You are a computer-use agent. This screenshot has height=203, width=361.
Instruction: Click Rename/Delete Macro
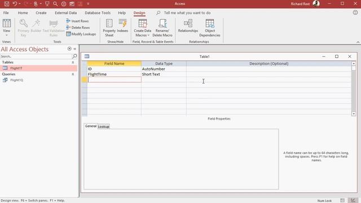[x=162, y=28]
